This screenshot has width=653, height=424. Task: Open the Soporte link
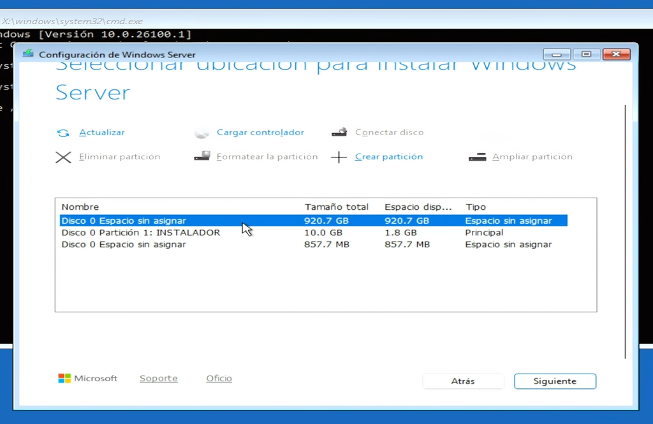(x=159, y=378)
